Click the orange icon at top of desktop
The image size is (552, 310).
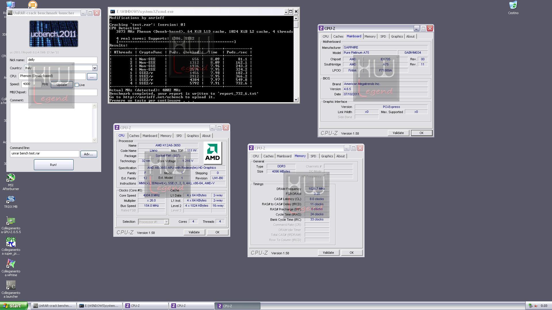[32, 5]
